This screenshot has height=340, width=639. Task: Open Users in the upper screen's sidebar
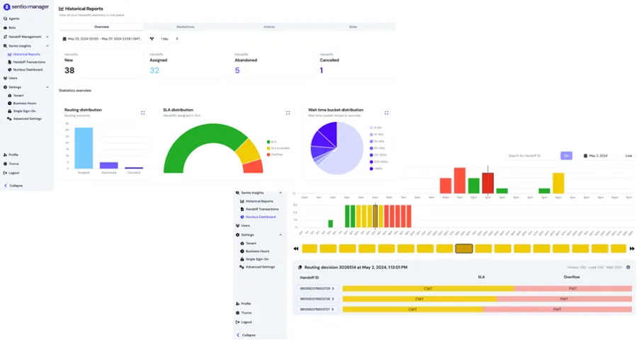pyautogui.click(x=10, y=79)
